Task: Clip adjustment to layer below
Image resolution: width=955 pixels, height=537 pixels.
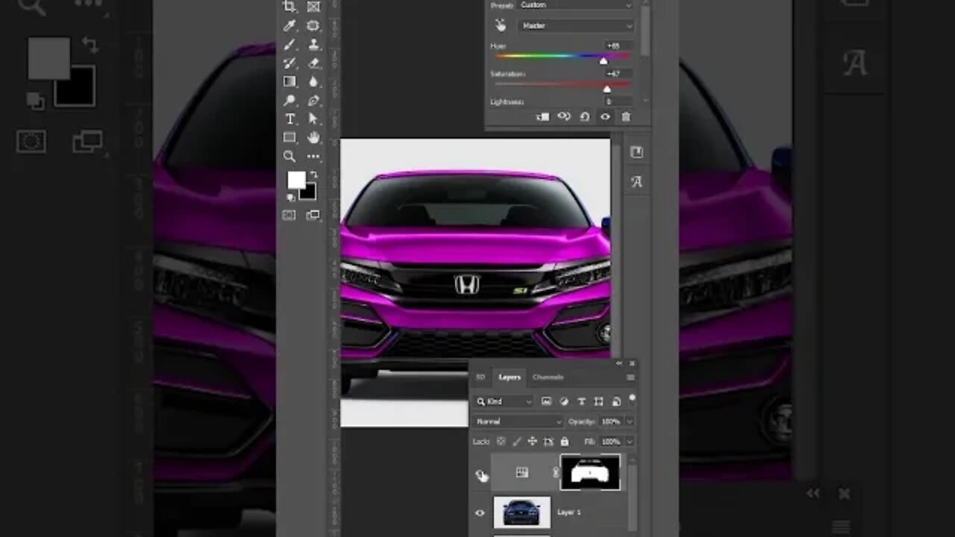Action: pyautogui.click(x=543, y=117)
